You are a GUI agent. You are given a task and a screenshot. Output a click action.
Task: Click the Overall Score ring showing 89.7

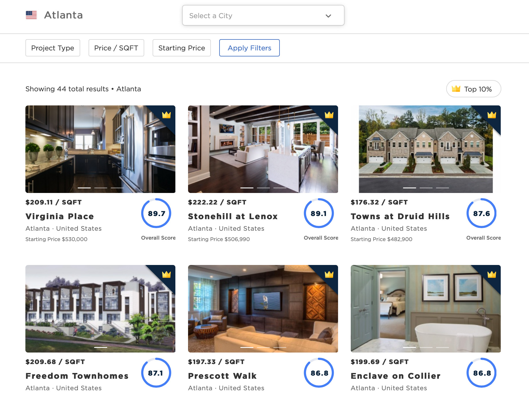coord(156,213)
